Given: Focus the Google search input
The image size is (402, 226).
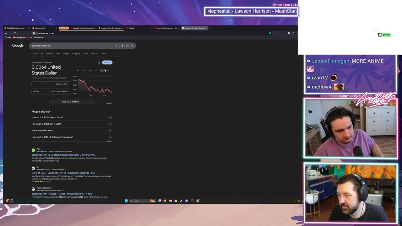Looking at the screenshot, I should point(72,46).
